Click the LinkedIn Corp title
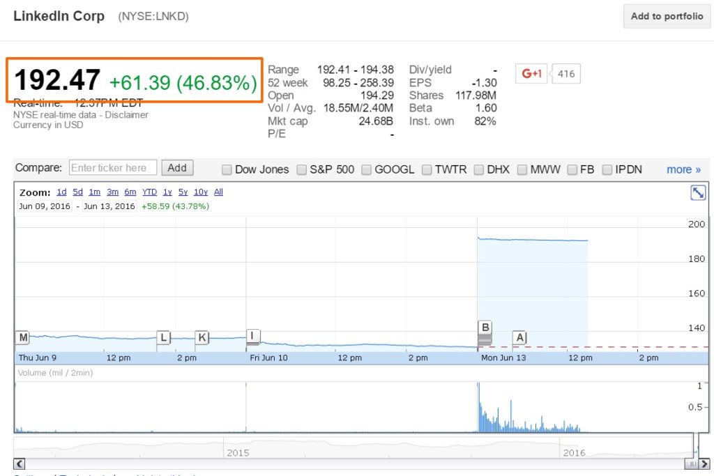The image size is (714, 476). coord(59,16)
